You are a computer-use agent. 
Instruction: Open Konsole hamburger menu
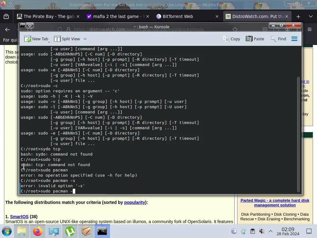coord(294,39)
